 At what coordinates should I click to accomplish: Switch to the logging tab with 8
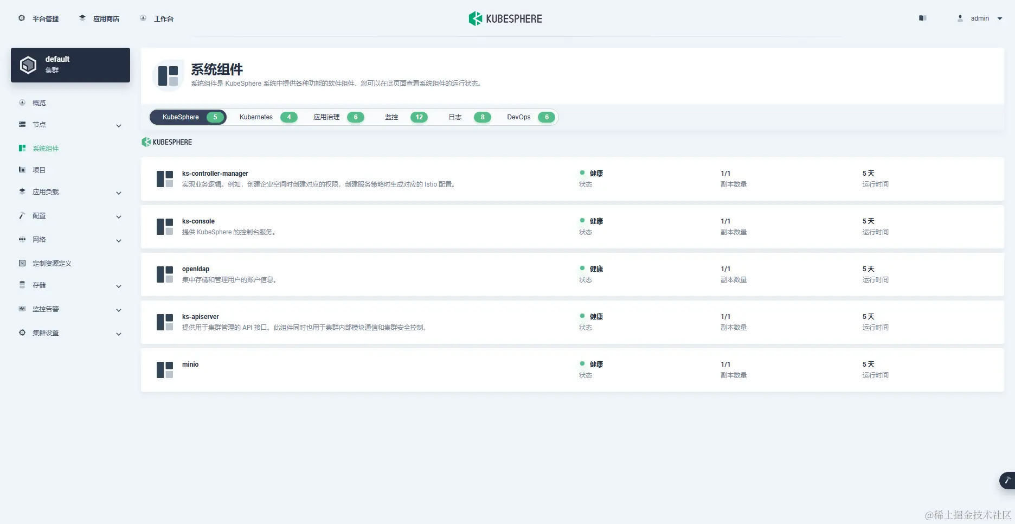[x=470, y=117]
